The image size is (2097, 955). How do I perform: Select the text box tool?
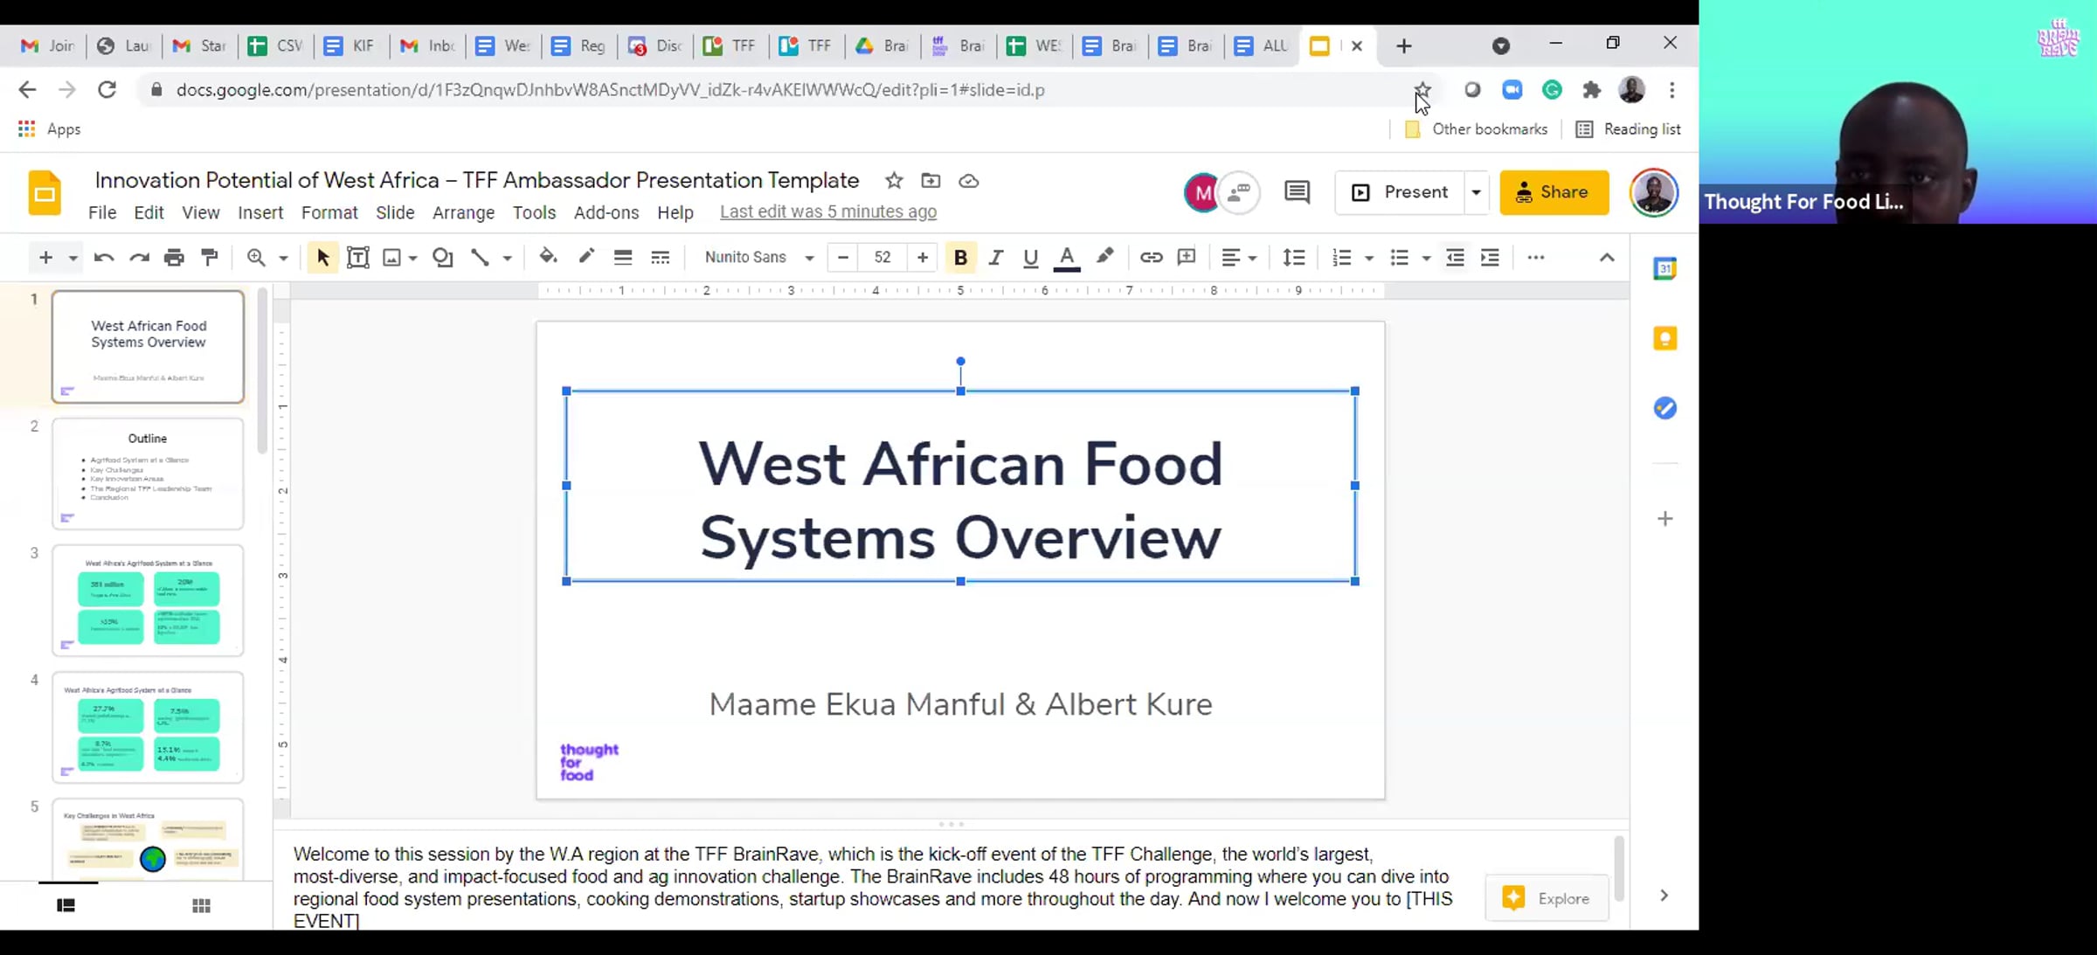click(357, 257)
